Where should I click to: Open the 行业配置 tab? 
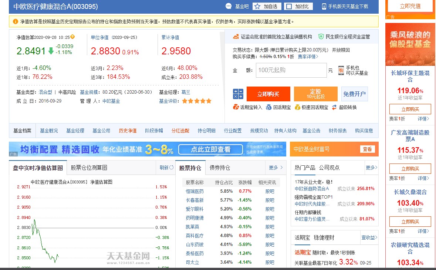tap(233, 131)
